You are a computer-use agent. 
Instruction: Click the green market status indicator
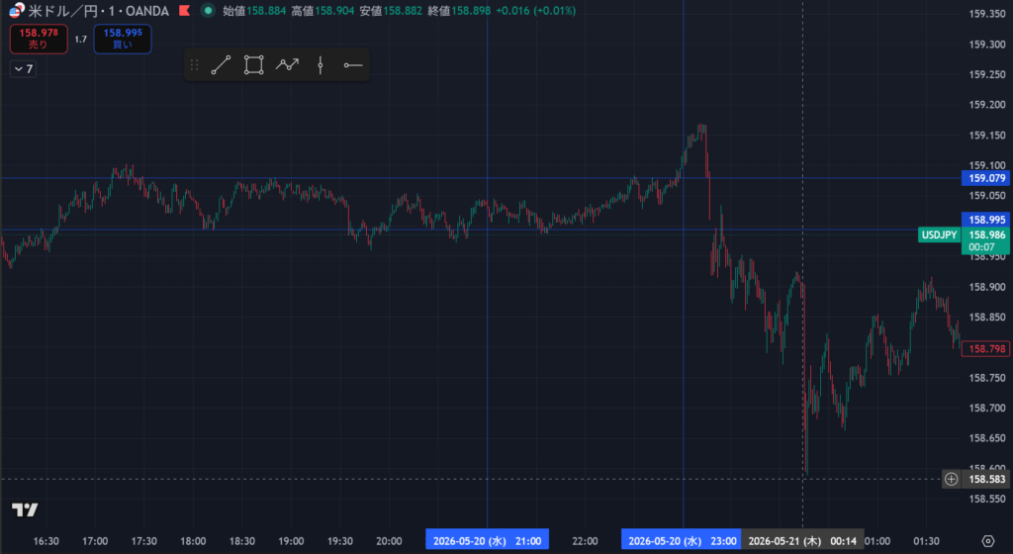point(208,10)
